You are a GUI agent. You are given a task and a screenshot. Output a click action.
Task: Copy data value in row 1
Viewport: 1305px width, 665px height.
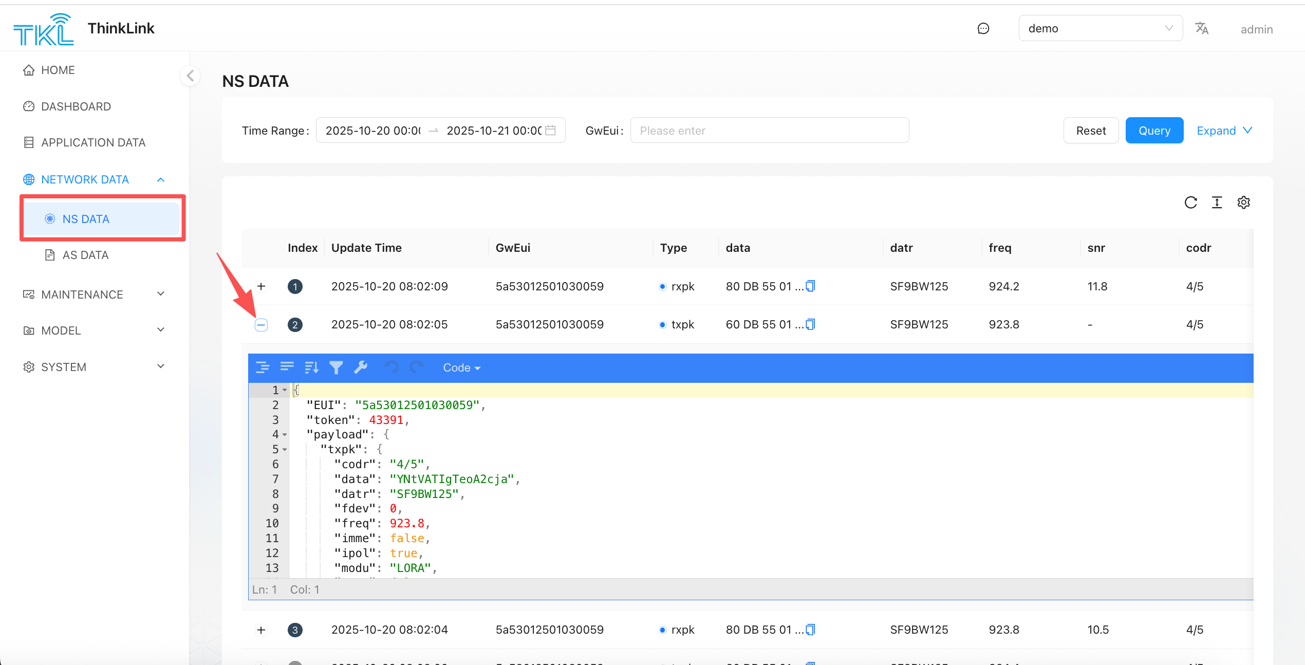tap(810, 286)
